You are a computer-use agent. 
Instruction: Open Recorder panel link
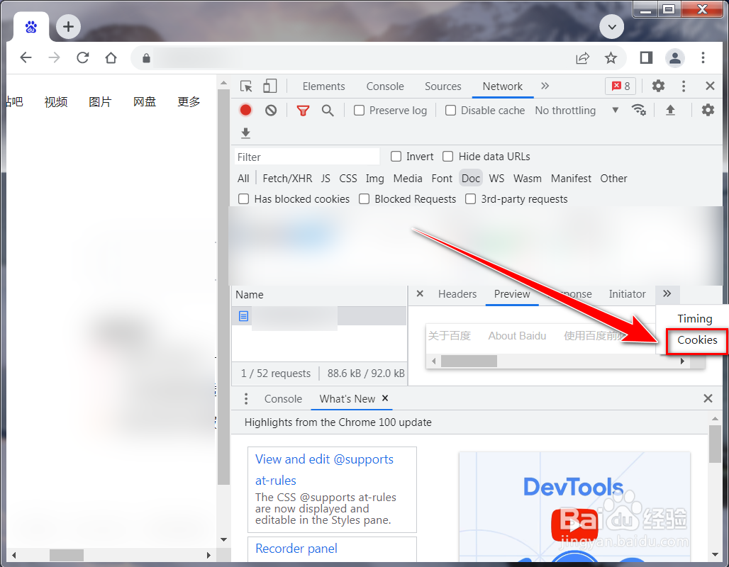pos(296,549)
